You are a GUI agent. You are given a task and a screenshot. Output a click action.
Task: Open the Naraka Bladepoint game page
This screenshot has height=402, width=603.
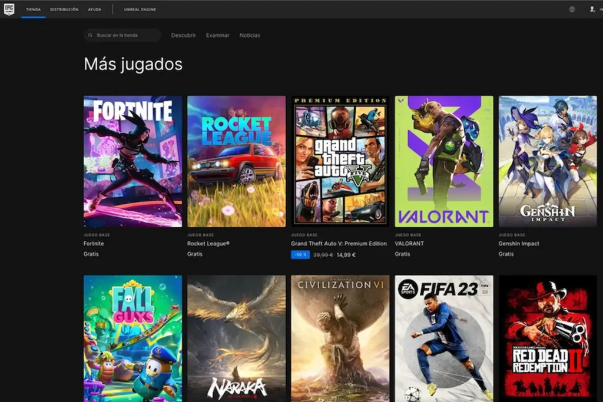tap(236, 338)
